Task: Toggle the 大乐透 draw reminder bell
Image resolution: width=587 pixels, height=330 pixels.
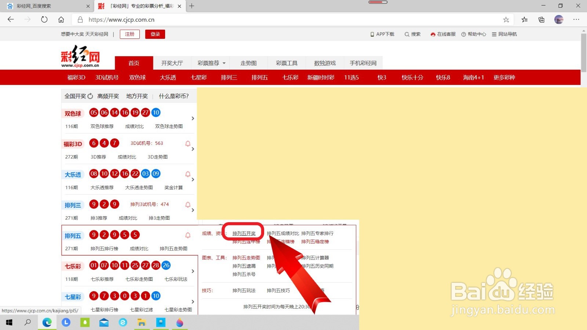Action: tap(188, 174)
